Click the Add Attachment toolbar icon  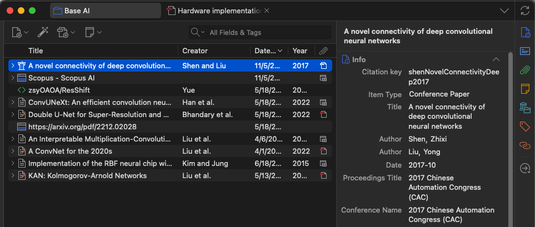[63, 32]
